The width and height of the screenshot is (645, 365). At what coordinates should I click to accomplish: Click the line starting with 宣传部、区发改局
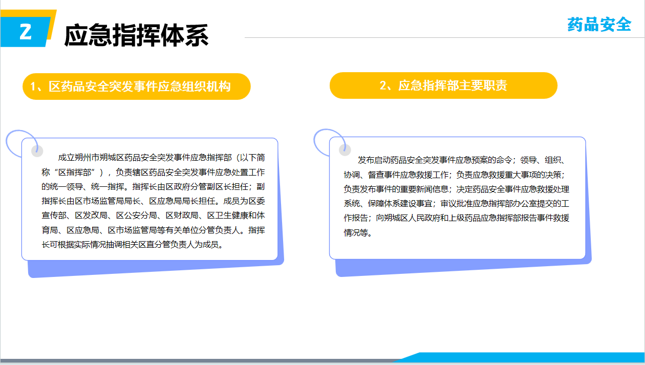point(153,215)
